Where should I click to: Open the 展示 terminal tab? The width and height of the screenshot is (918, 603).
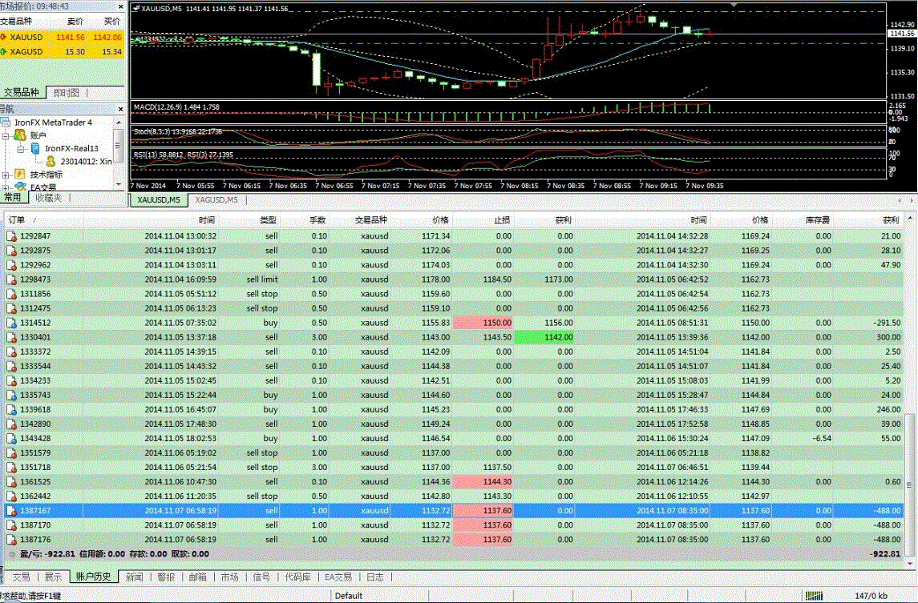click(53, 577)
